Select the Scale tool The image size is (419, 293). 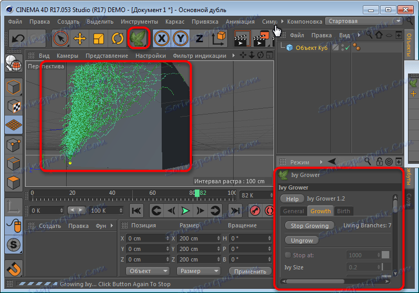pos(98,38)
